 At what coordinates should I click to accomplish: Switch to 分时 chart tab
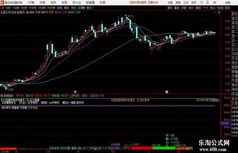[x=8, y=8]
